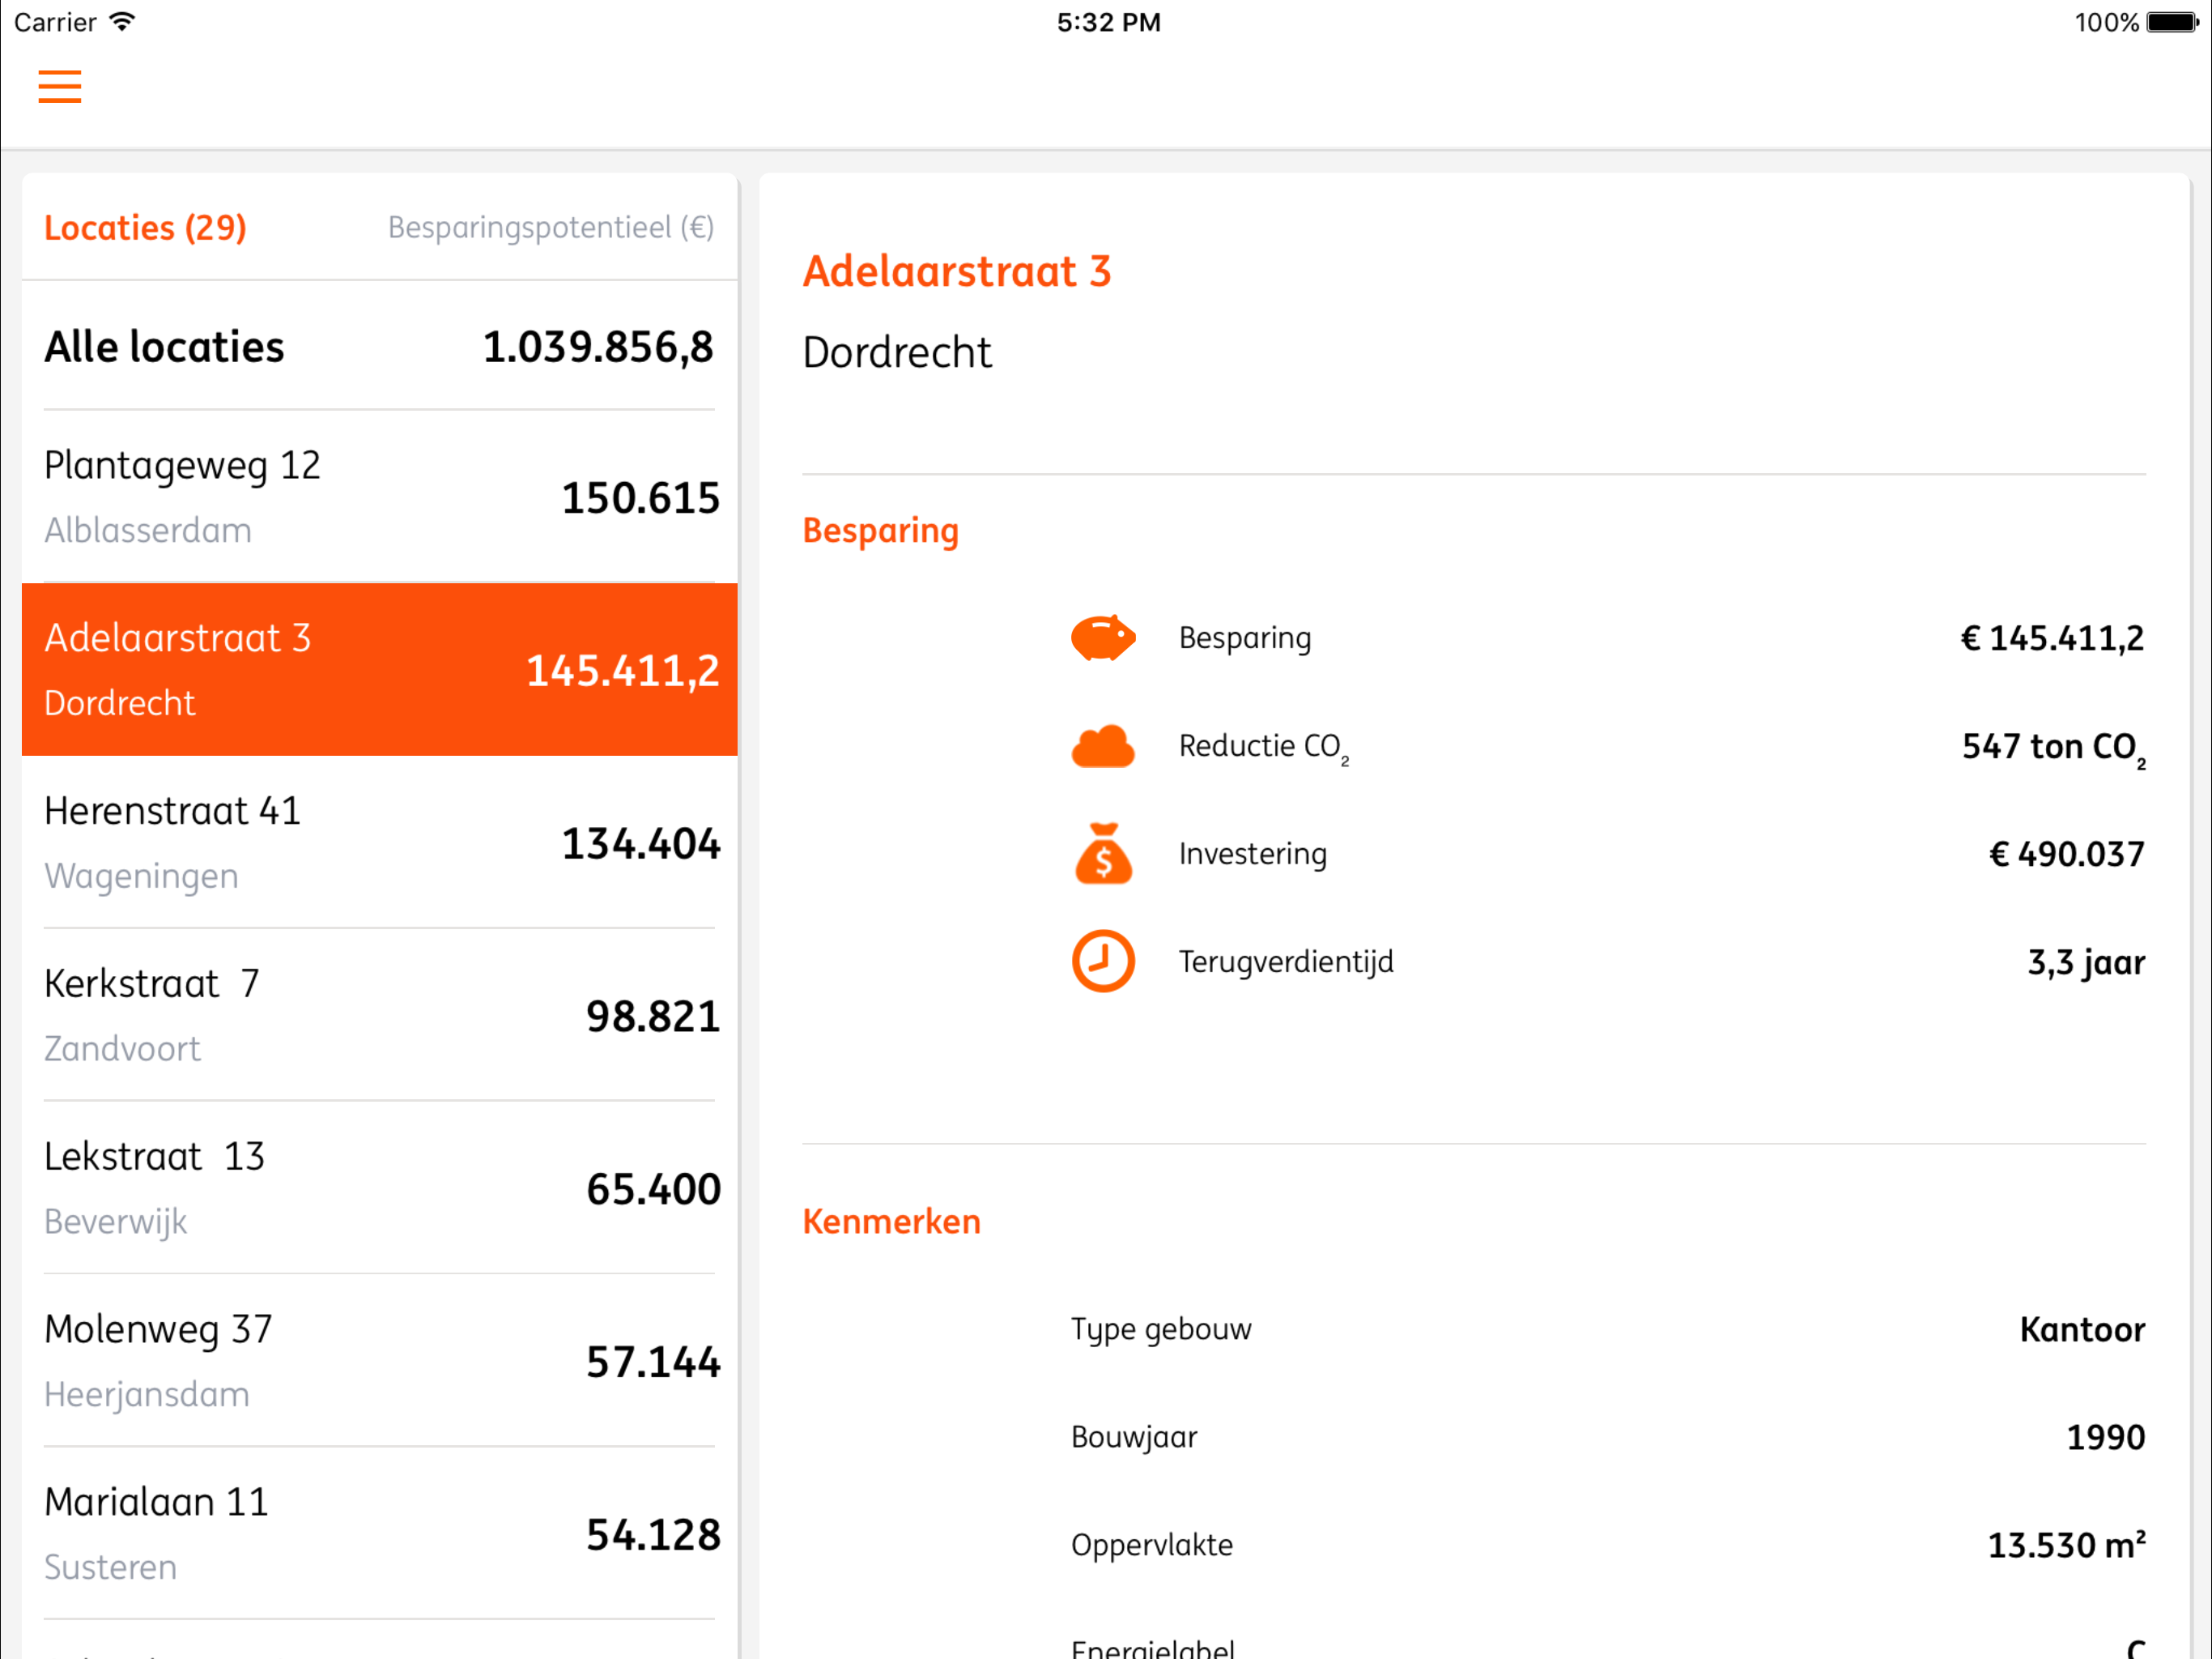The width and height of the screenshot is (2212, 1659).
Task: Select Adelaarstraat 3 Dordrecht location
Action: coord(379,669)
